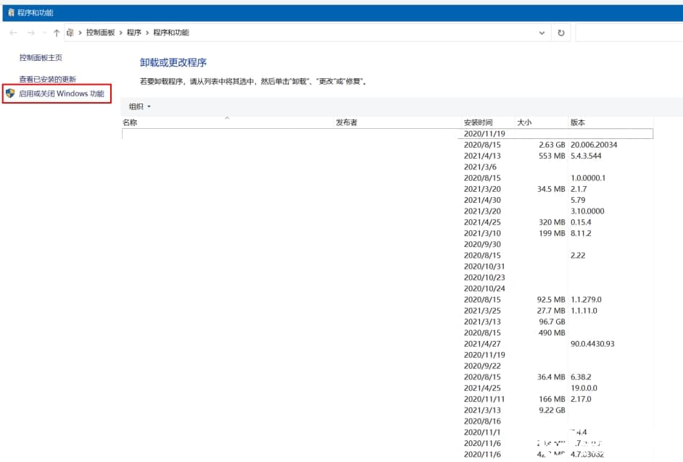Sort programs by the 大小 column
Image resolution: width=683 pixels, height=462 pixels.
click(x=525, y=122)
